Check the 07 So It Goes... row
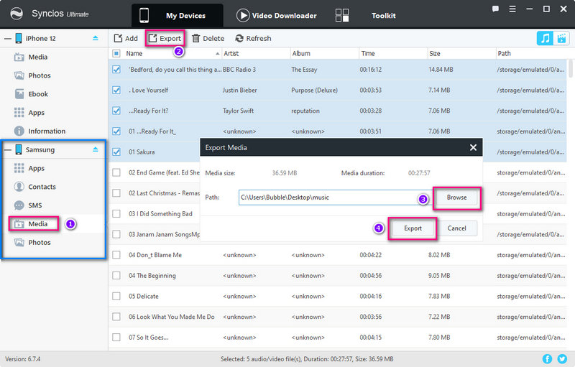575x367 pixels. point(116,338)
